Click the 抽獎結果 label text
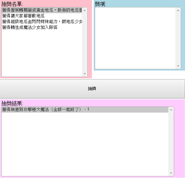Screen dimensions: 185x178 (x=12, y=103)
